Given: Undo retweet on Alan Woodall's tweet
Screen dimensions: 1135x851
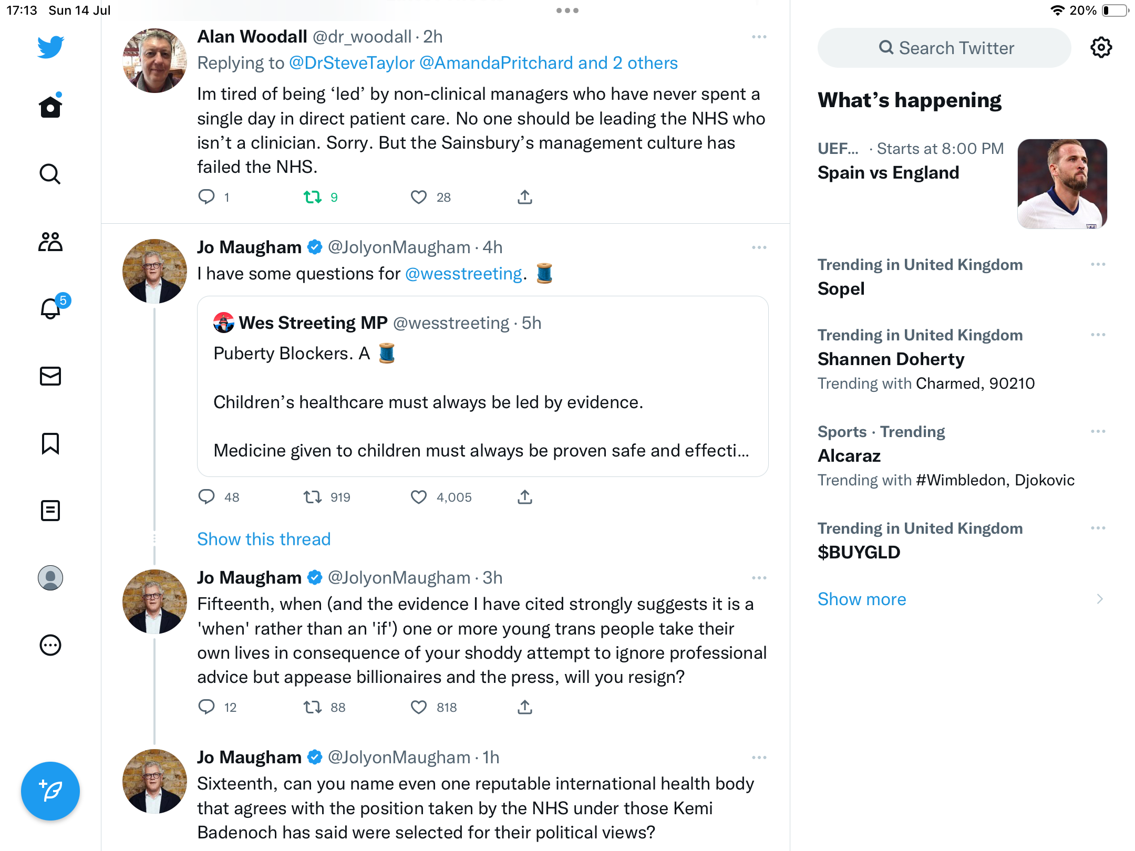Looking at the screenshot, I should pos(313,198).
